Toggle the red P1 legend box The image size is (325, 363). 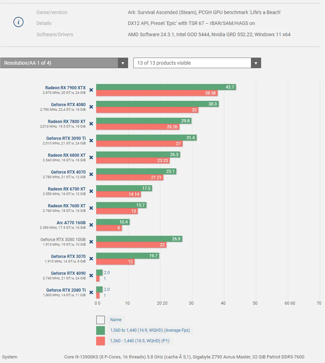click(x=100, y=341)
